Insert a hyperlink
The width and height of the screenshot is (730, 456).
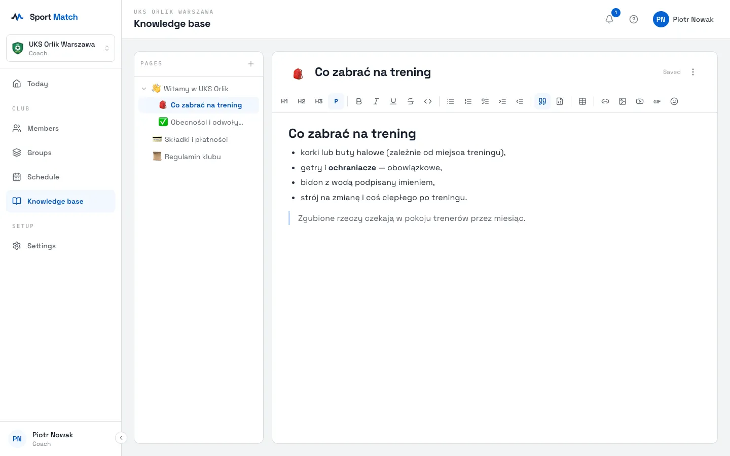605,101
